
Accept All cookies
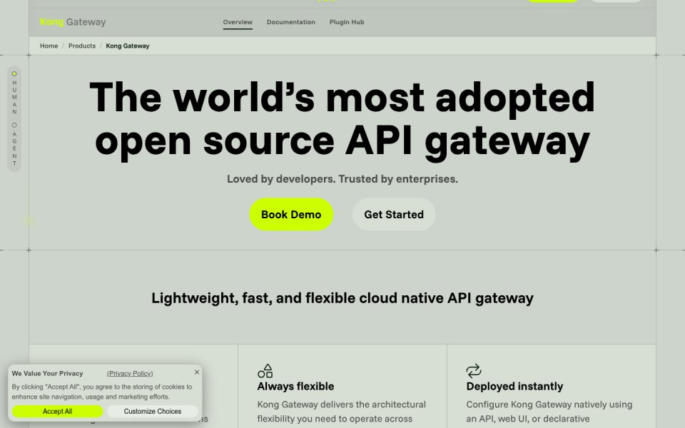tap(57, 412)
